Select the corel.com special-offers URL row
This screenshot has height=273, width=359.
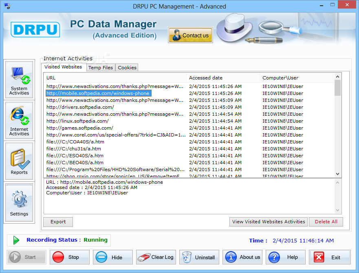(x=189, y=135)
